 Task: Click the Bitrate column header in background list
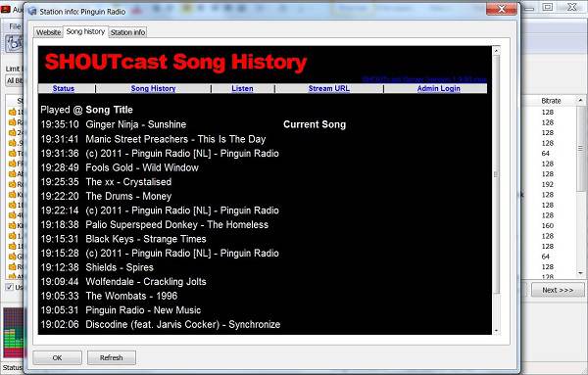click(x=551, y=101)
